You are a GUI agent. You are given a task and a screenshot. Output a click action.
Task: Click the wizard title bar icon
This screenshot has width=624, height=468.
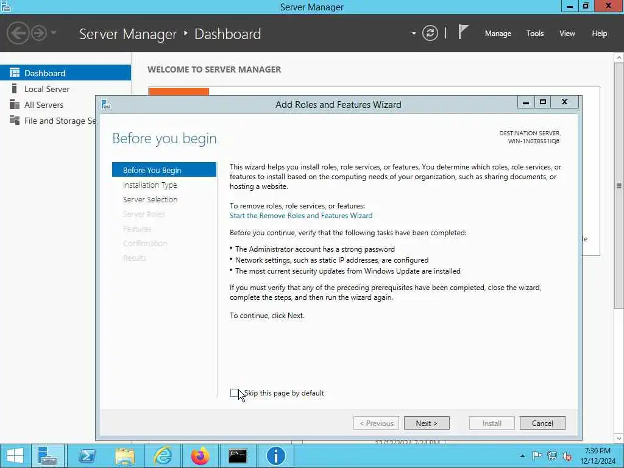(106, 105)
